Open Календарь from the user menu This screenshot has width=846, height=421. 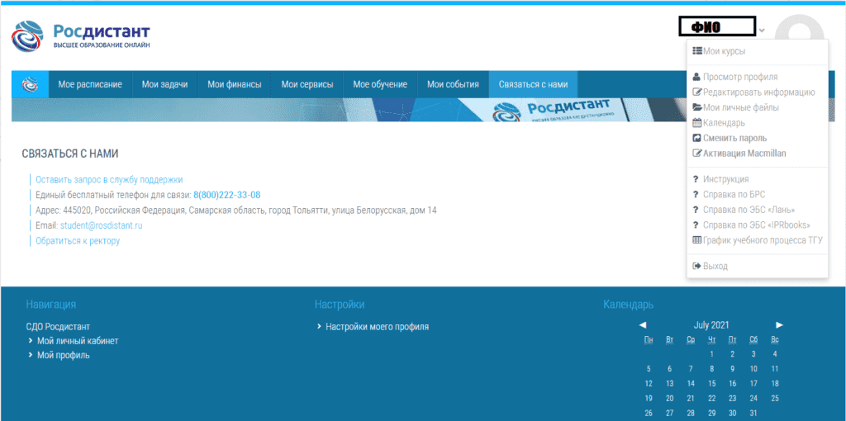[x=723, y=123]
